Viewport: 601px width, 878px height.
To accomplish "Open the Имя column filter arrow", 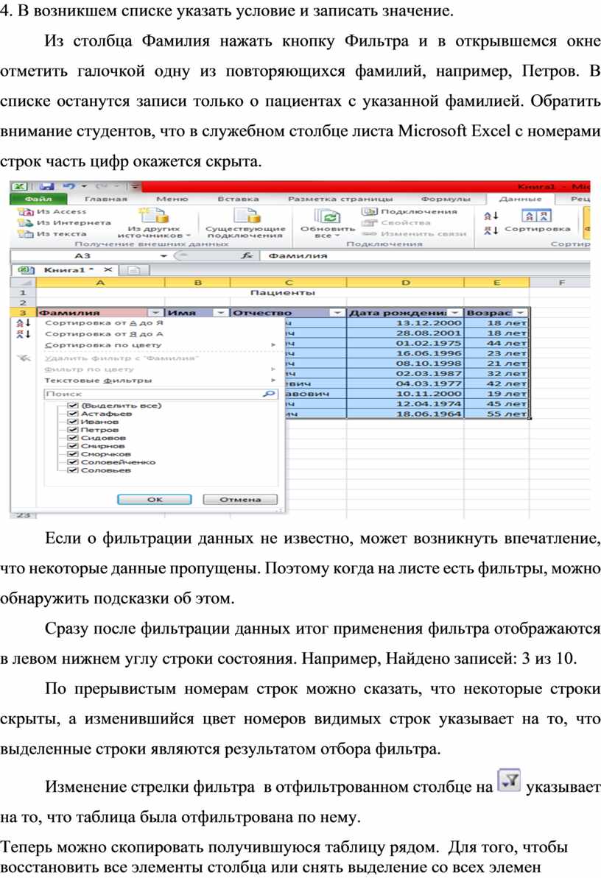I will click(x=221, y=313).
